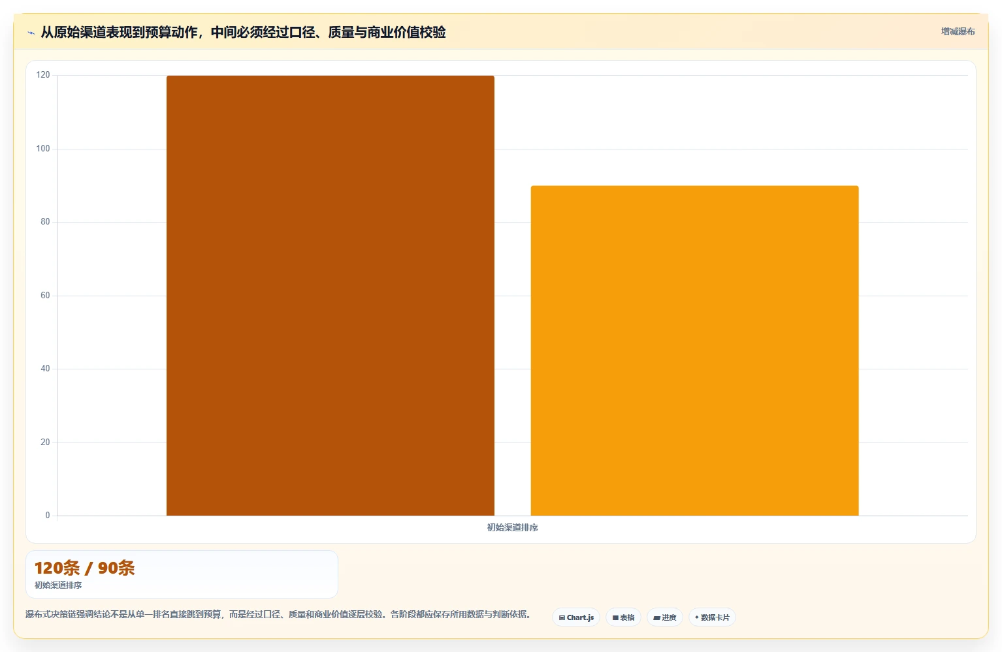Select the 表格 chip
This screenshot has width=1002, height=652.
coord(623,617)
